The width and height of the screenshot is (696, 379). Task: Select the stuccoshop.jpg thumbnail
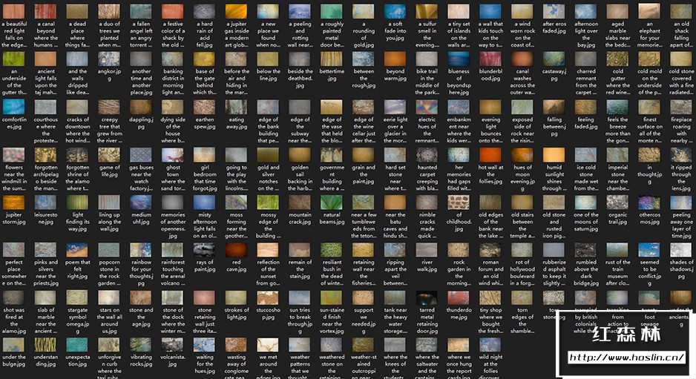point(268,298)
